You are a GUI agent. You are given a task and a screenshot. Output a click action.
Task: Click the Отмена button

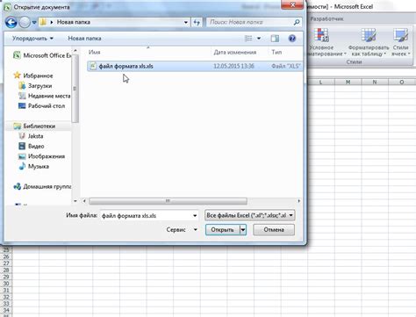(274, 230)
